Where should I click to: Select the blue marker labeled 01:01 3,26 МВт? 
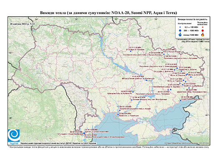point(131,51)
